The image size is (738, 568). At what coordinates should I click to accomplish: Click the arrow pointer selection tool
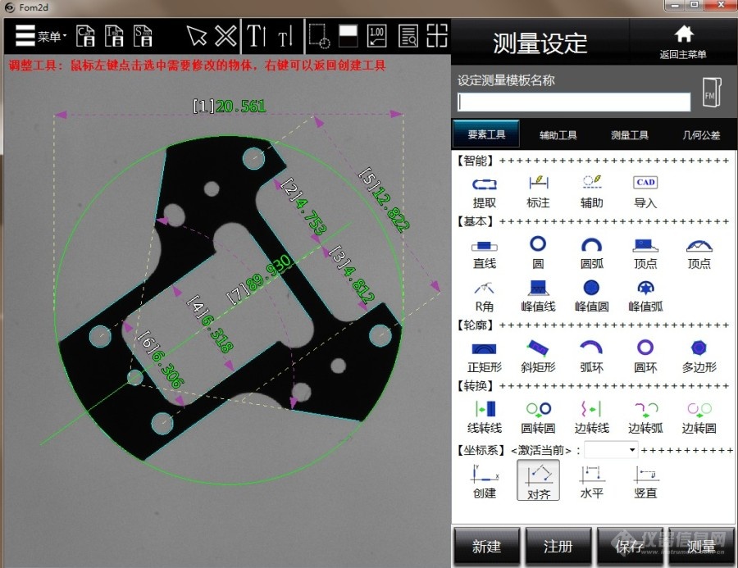pos(197,36)
